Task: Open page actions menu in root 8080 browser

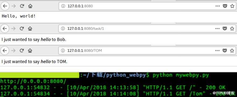Action: click(217, 6)
